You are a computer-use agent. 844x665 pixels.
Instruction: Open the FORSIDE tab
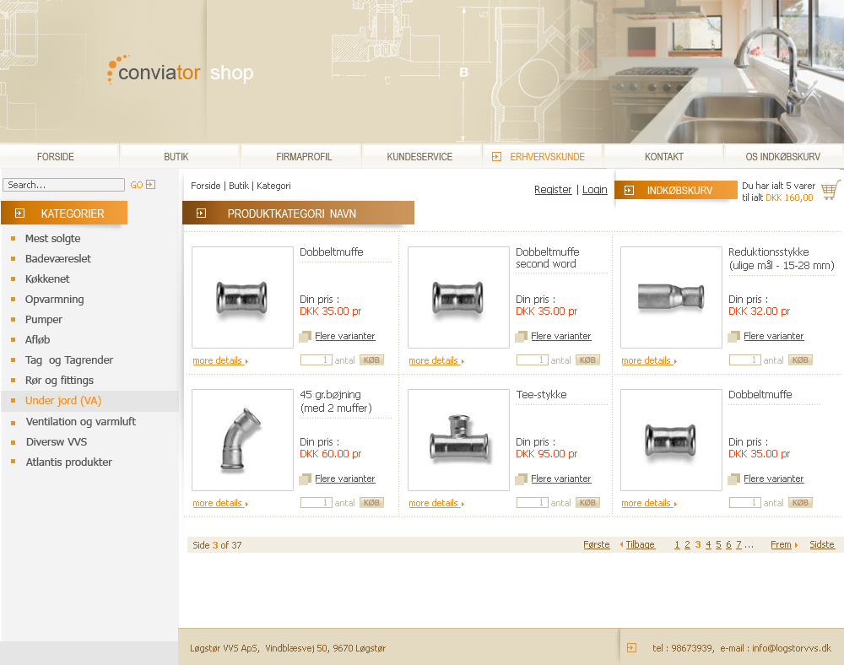[x=56, y=156]
